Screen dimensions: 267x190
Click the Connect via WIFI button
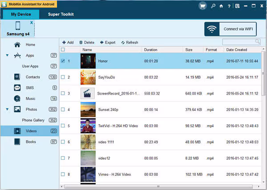pyautogui.click(x=231, y=29)
